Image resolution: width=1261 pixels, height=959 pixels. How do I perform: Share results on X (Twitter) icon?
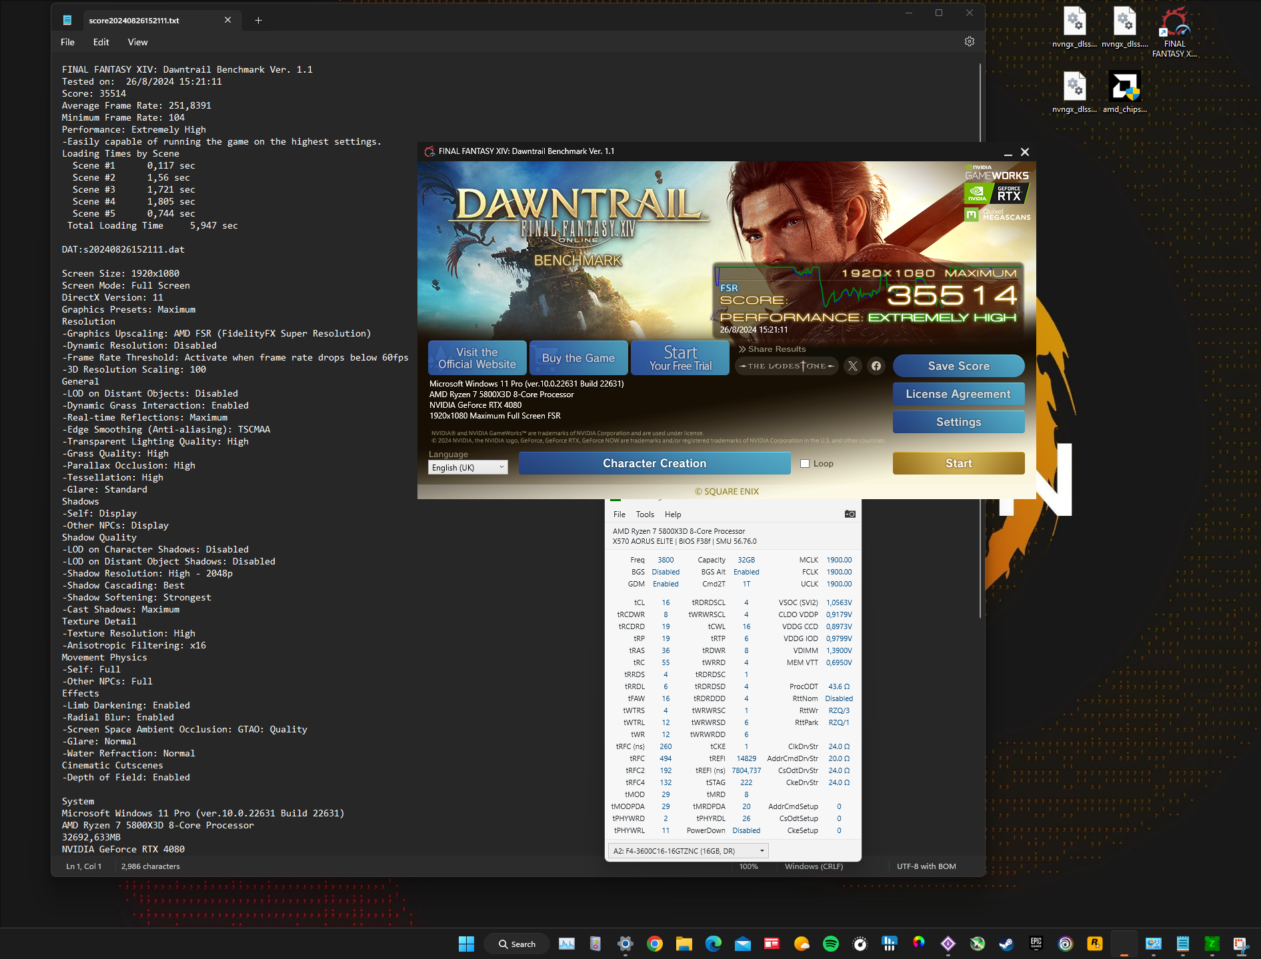coord(852,366)
